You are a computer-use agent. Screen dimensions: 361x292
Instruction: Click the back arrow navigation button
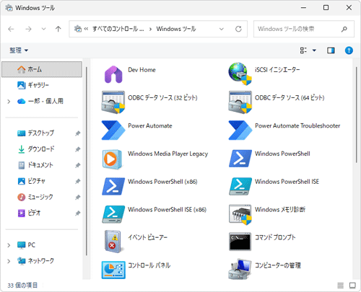coord(11,29)
